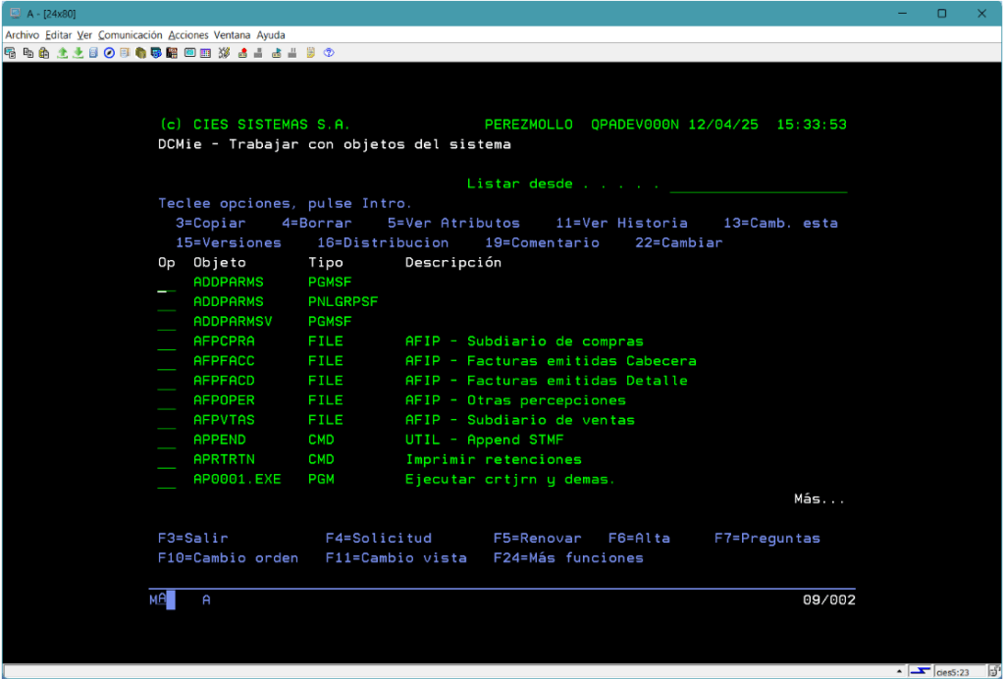Click the F5=Renovar function key label
The width and height of the screenshot is (1005, 679).
[x=537, y=538]
